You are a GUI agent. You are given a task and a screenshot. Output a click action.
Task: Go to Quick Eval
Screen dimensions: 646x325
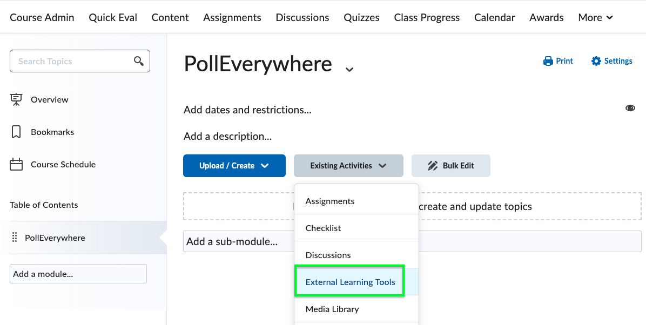coord(113,18)
